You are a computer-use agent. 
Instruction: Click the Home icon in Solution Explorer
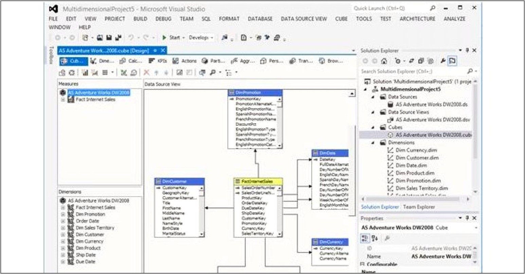pyautogui.click(x=384, y=61)
